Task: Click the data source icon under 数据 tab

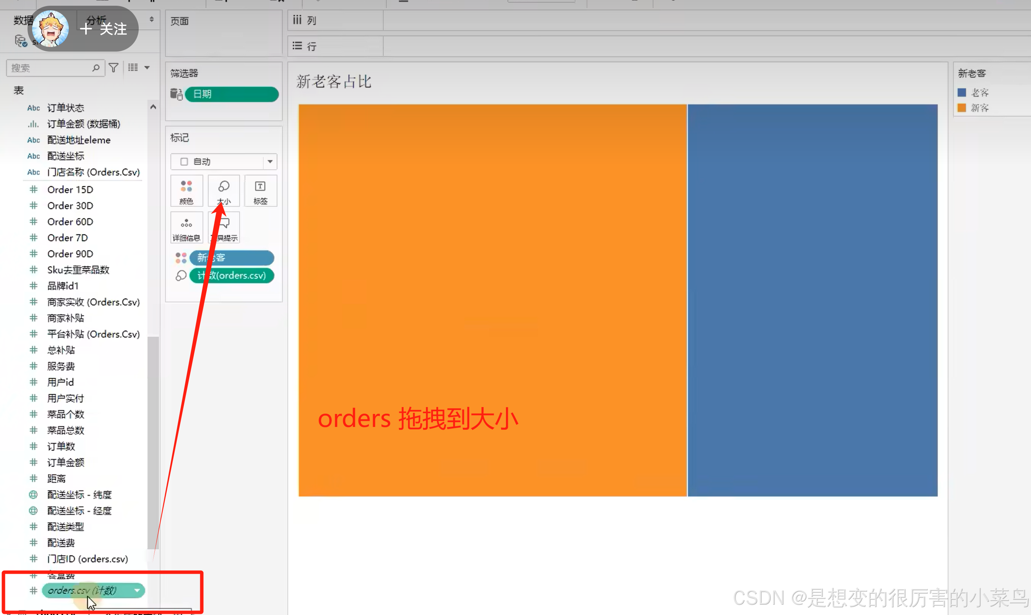Action: (21, 41)
